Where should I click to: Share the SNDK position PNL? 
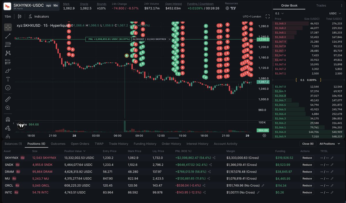(210, 165)
